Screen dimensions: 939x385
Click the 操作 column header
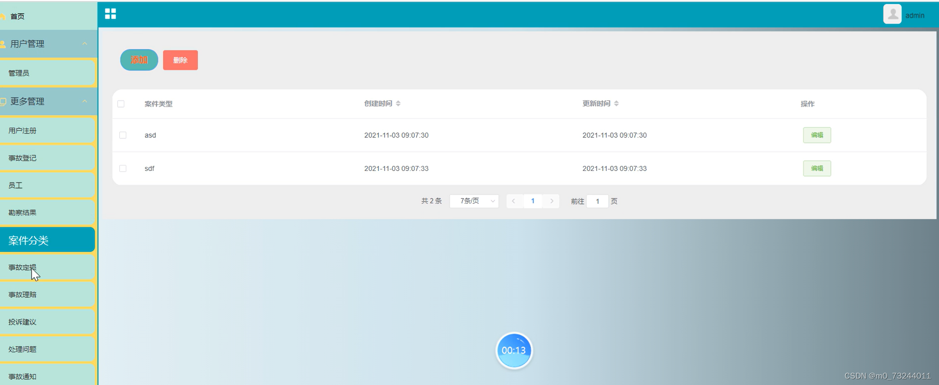coord(807,104)
